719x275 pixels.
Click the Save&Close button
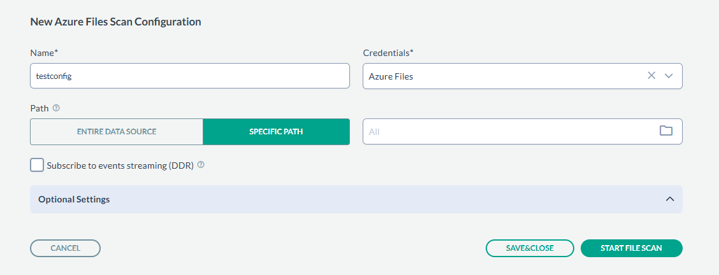pyautogui.click(x=530, y=248)
